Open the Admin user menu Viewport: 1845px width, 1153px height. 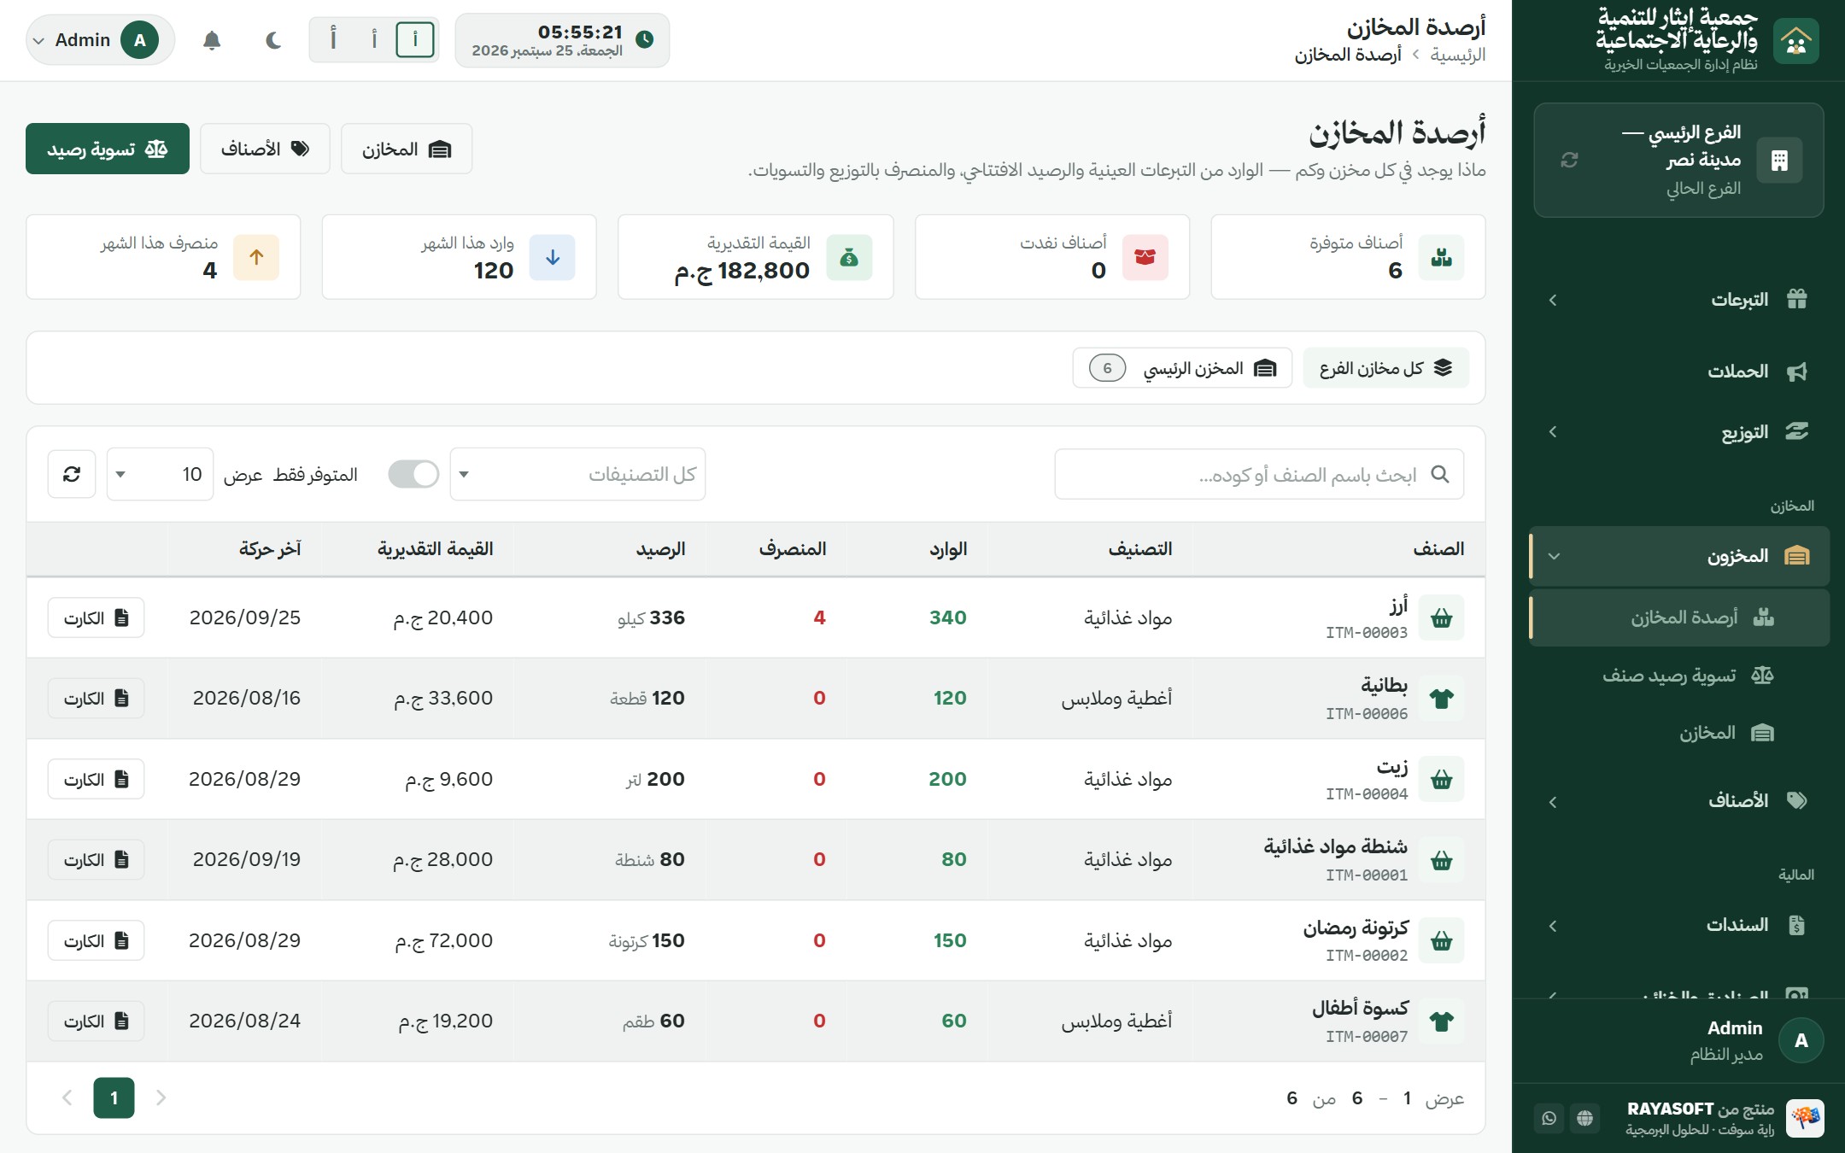pos(100,40)
